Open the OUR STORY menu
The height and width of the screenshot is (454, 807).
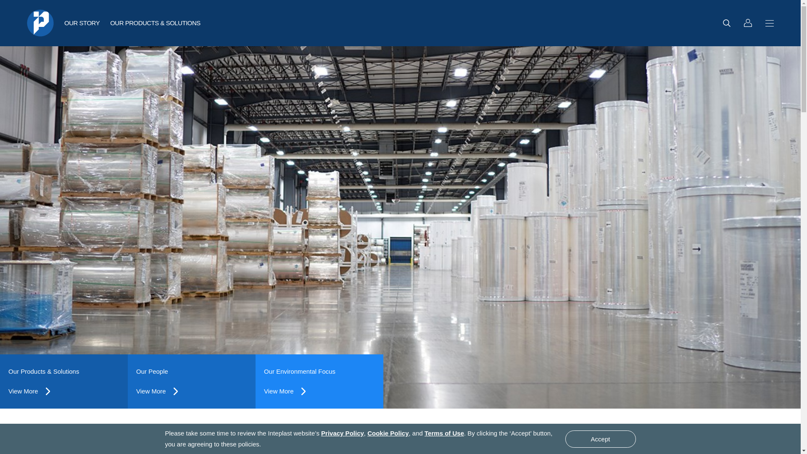point(82,23)
